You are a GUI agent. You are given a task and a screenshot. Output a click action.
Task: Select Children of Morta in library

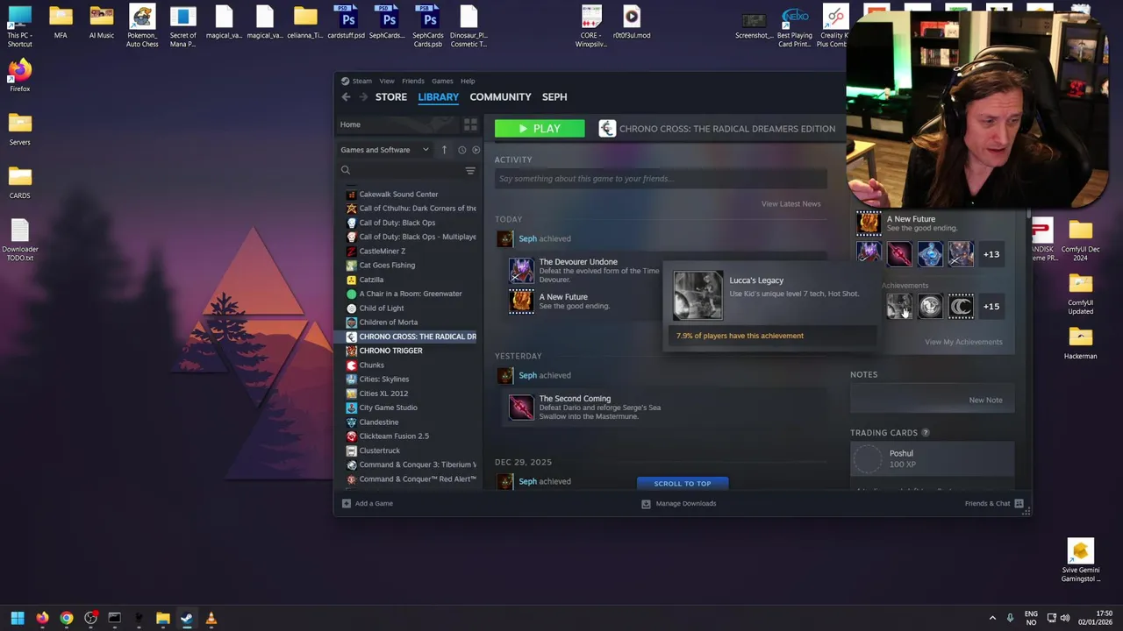388,323
